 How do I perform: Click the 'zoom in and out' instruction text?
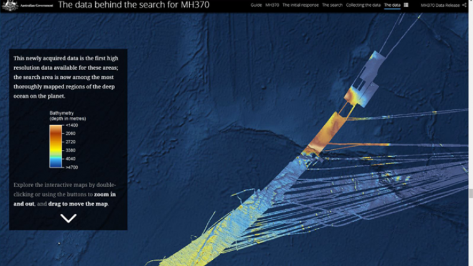pos(65,199)
